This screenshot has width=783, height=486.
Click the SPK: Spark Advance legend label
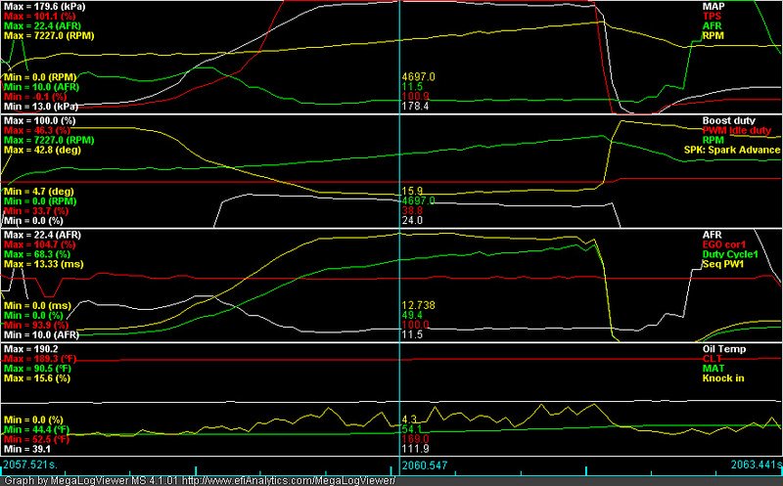(732, 151)
